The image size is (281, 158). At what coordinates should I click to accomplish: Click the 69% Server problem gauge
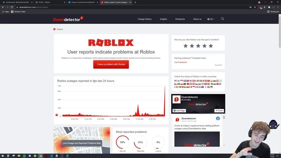pos(122,142)
